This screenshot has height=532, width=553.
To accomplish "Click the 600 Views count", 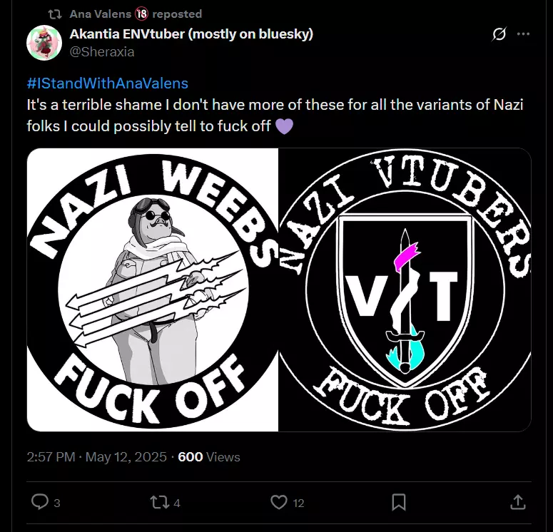I will [209, 457].
